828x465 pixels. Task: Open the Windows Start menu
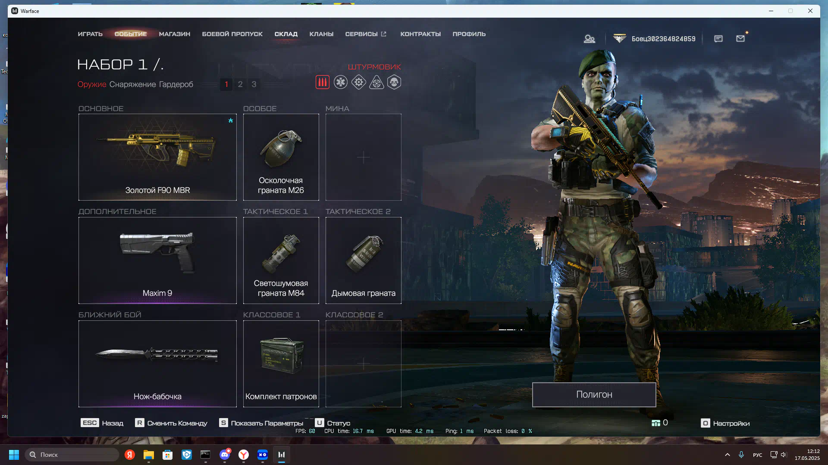[14, 455]
